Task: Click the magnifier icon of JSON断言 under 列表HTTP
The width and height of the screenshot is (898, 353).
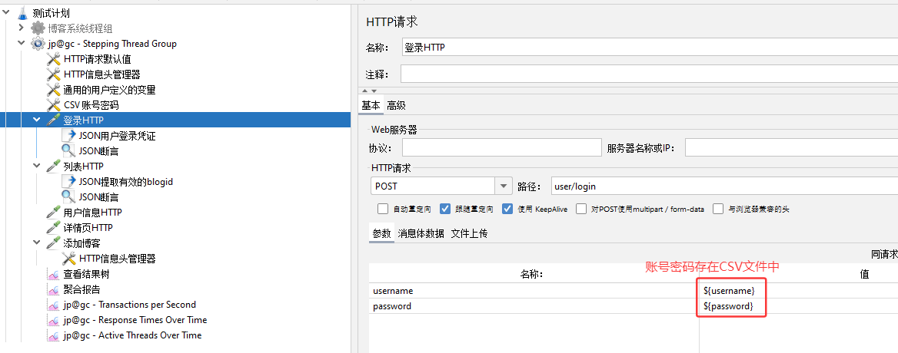Action: pos(68,197)
